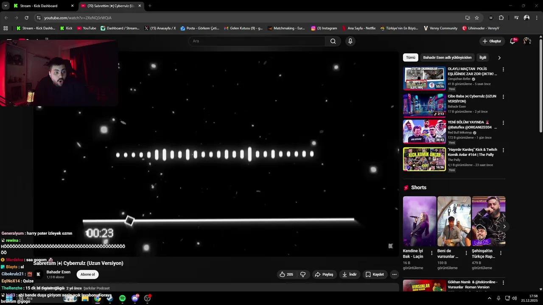This screenshot has height=305, width=543.
Task: Open options for Cibo Baba video
Action: click(503, 97)
